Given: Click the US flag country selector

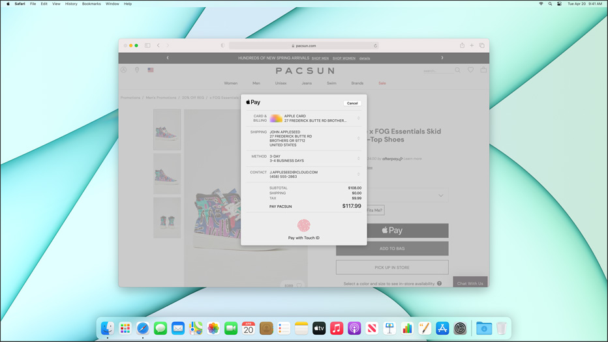Looking at the screenshot, I should (x=151, y=70).
